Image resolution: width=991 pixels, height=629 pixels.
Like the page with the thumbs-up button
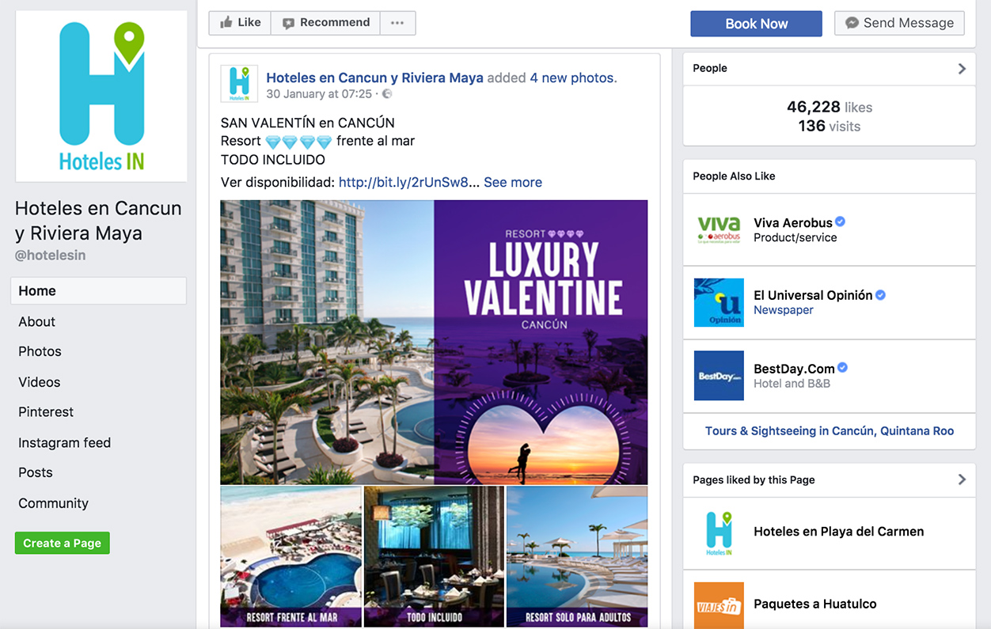click(240, 23)
